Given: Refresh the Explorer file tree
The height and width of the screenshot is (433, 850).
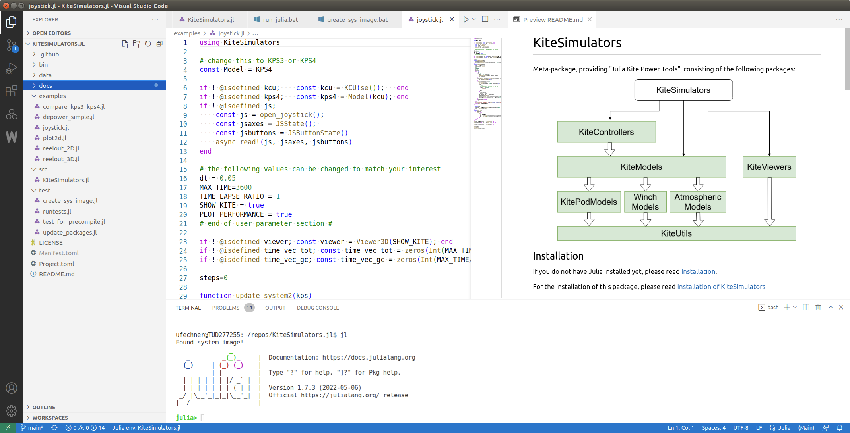Looking at the screenshot, I should point(148,44).
